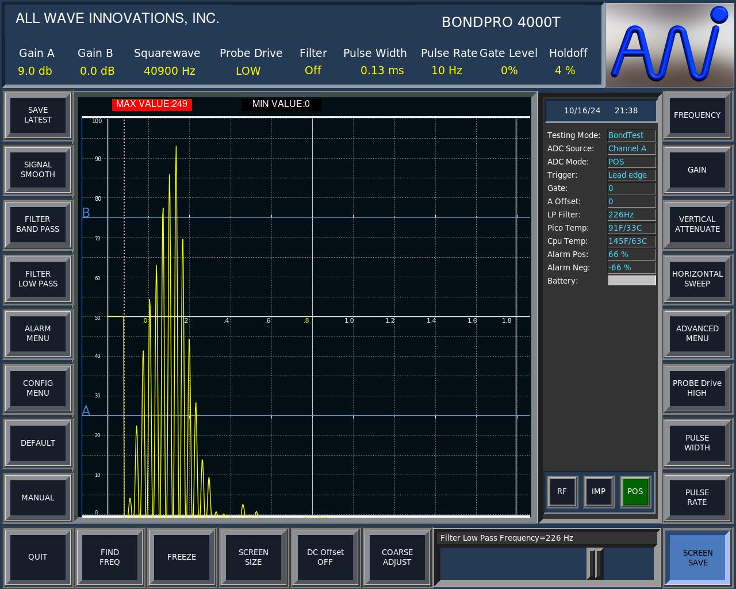Viewport: 736px width, 589px height.
Task: Click the MIN VALUE:0 label
Action: (x=281, y=104)
